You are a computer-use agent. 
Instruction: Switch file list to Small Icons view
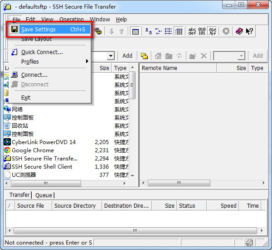158,31
